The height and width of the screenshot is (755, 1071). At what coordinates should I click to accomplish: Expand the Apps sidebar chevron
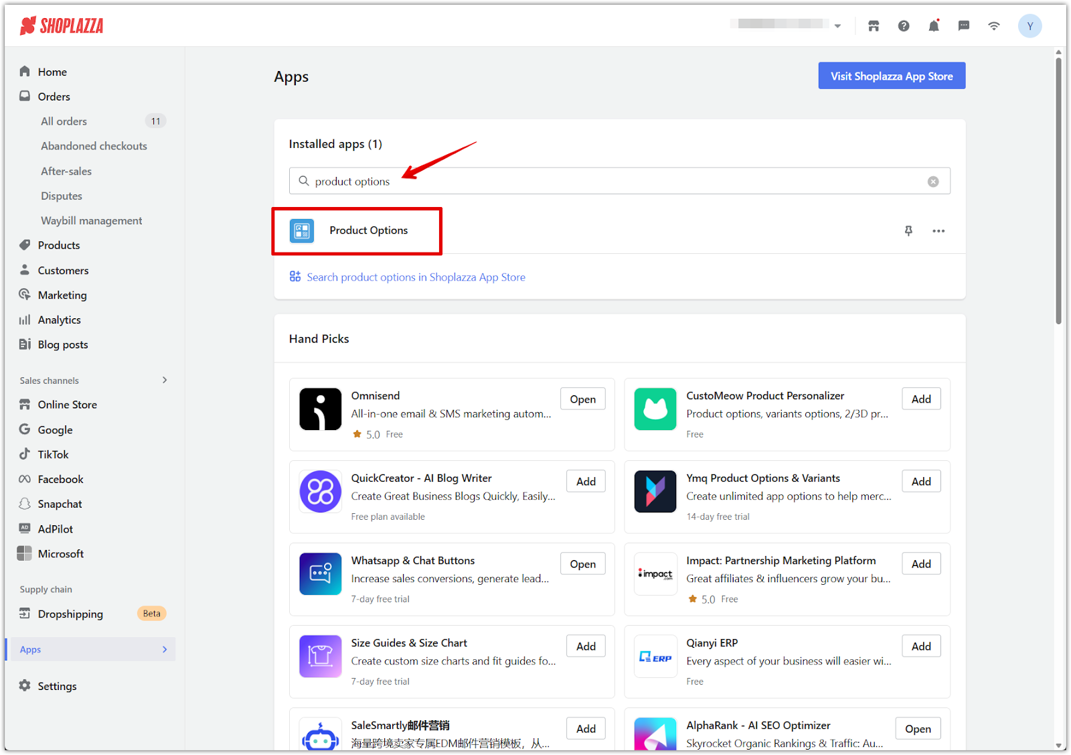pyautogui.click(x=165, y=649)
